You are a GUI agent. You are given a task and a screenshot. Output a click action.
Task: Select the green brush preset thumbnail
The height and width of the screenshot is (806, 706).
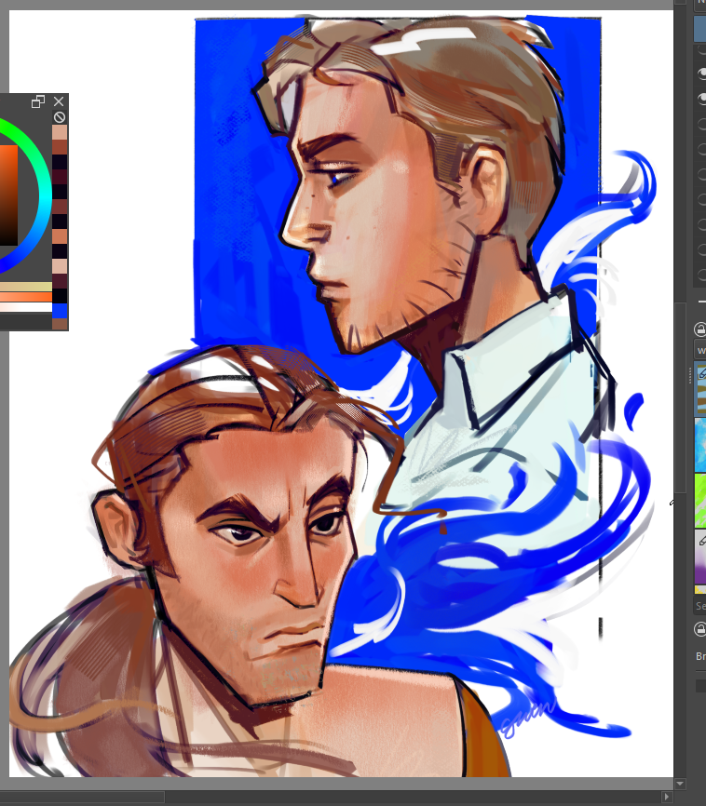pyautogui.click(x=700, y=500)
